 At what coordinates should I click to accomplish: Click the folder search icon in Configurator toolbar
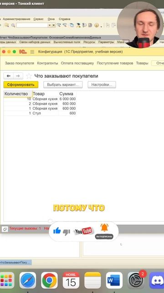(7, 25)
